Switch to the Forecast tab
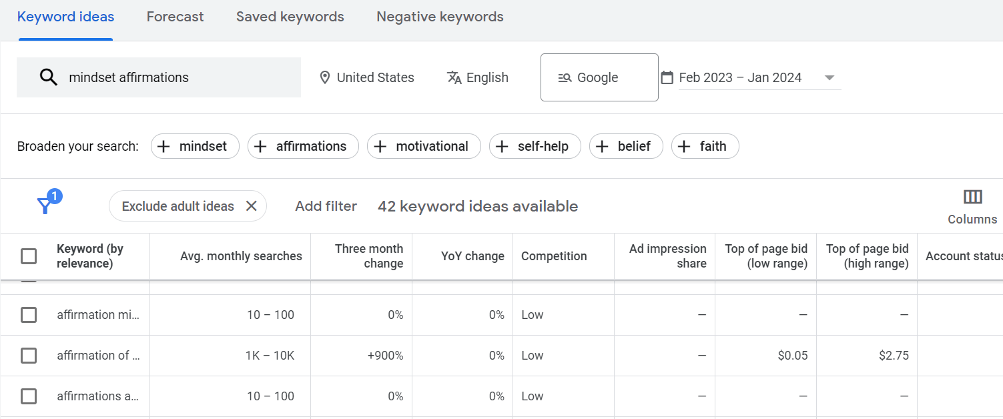Image resolution: width=1003 pixels, height=419 pixels. click(x=175, y=17)
